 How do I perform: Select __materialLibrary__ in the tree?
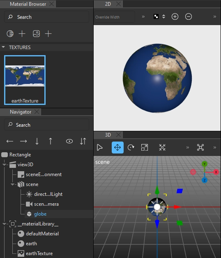(x=38, y=224)
